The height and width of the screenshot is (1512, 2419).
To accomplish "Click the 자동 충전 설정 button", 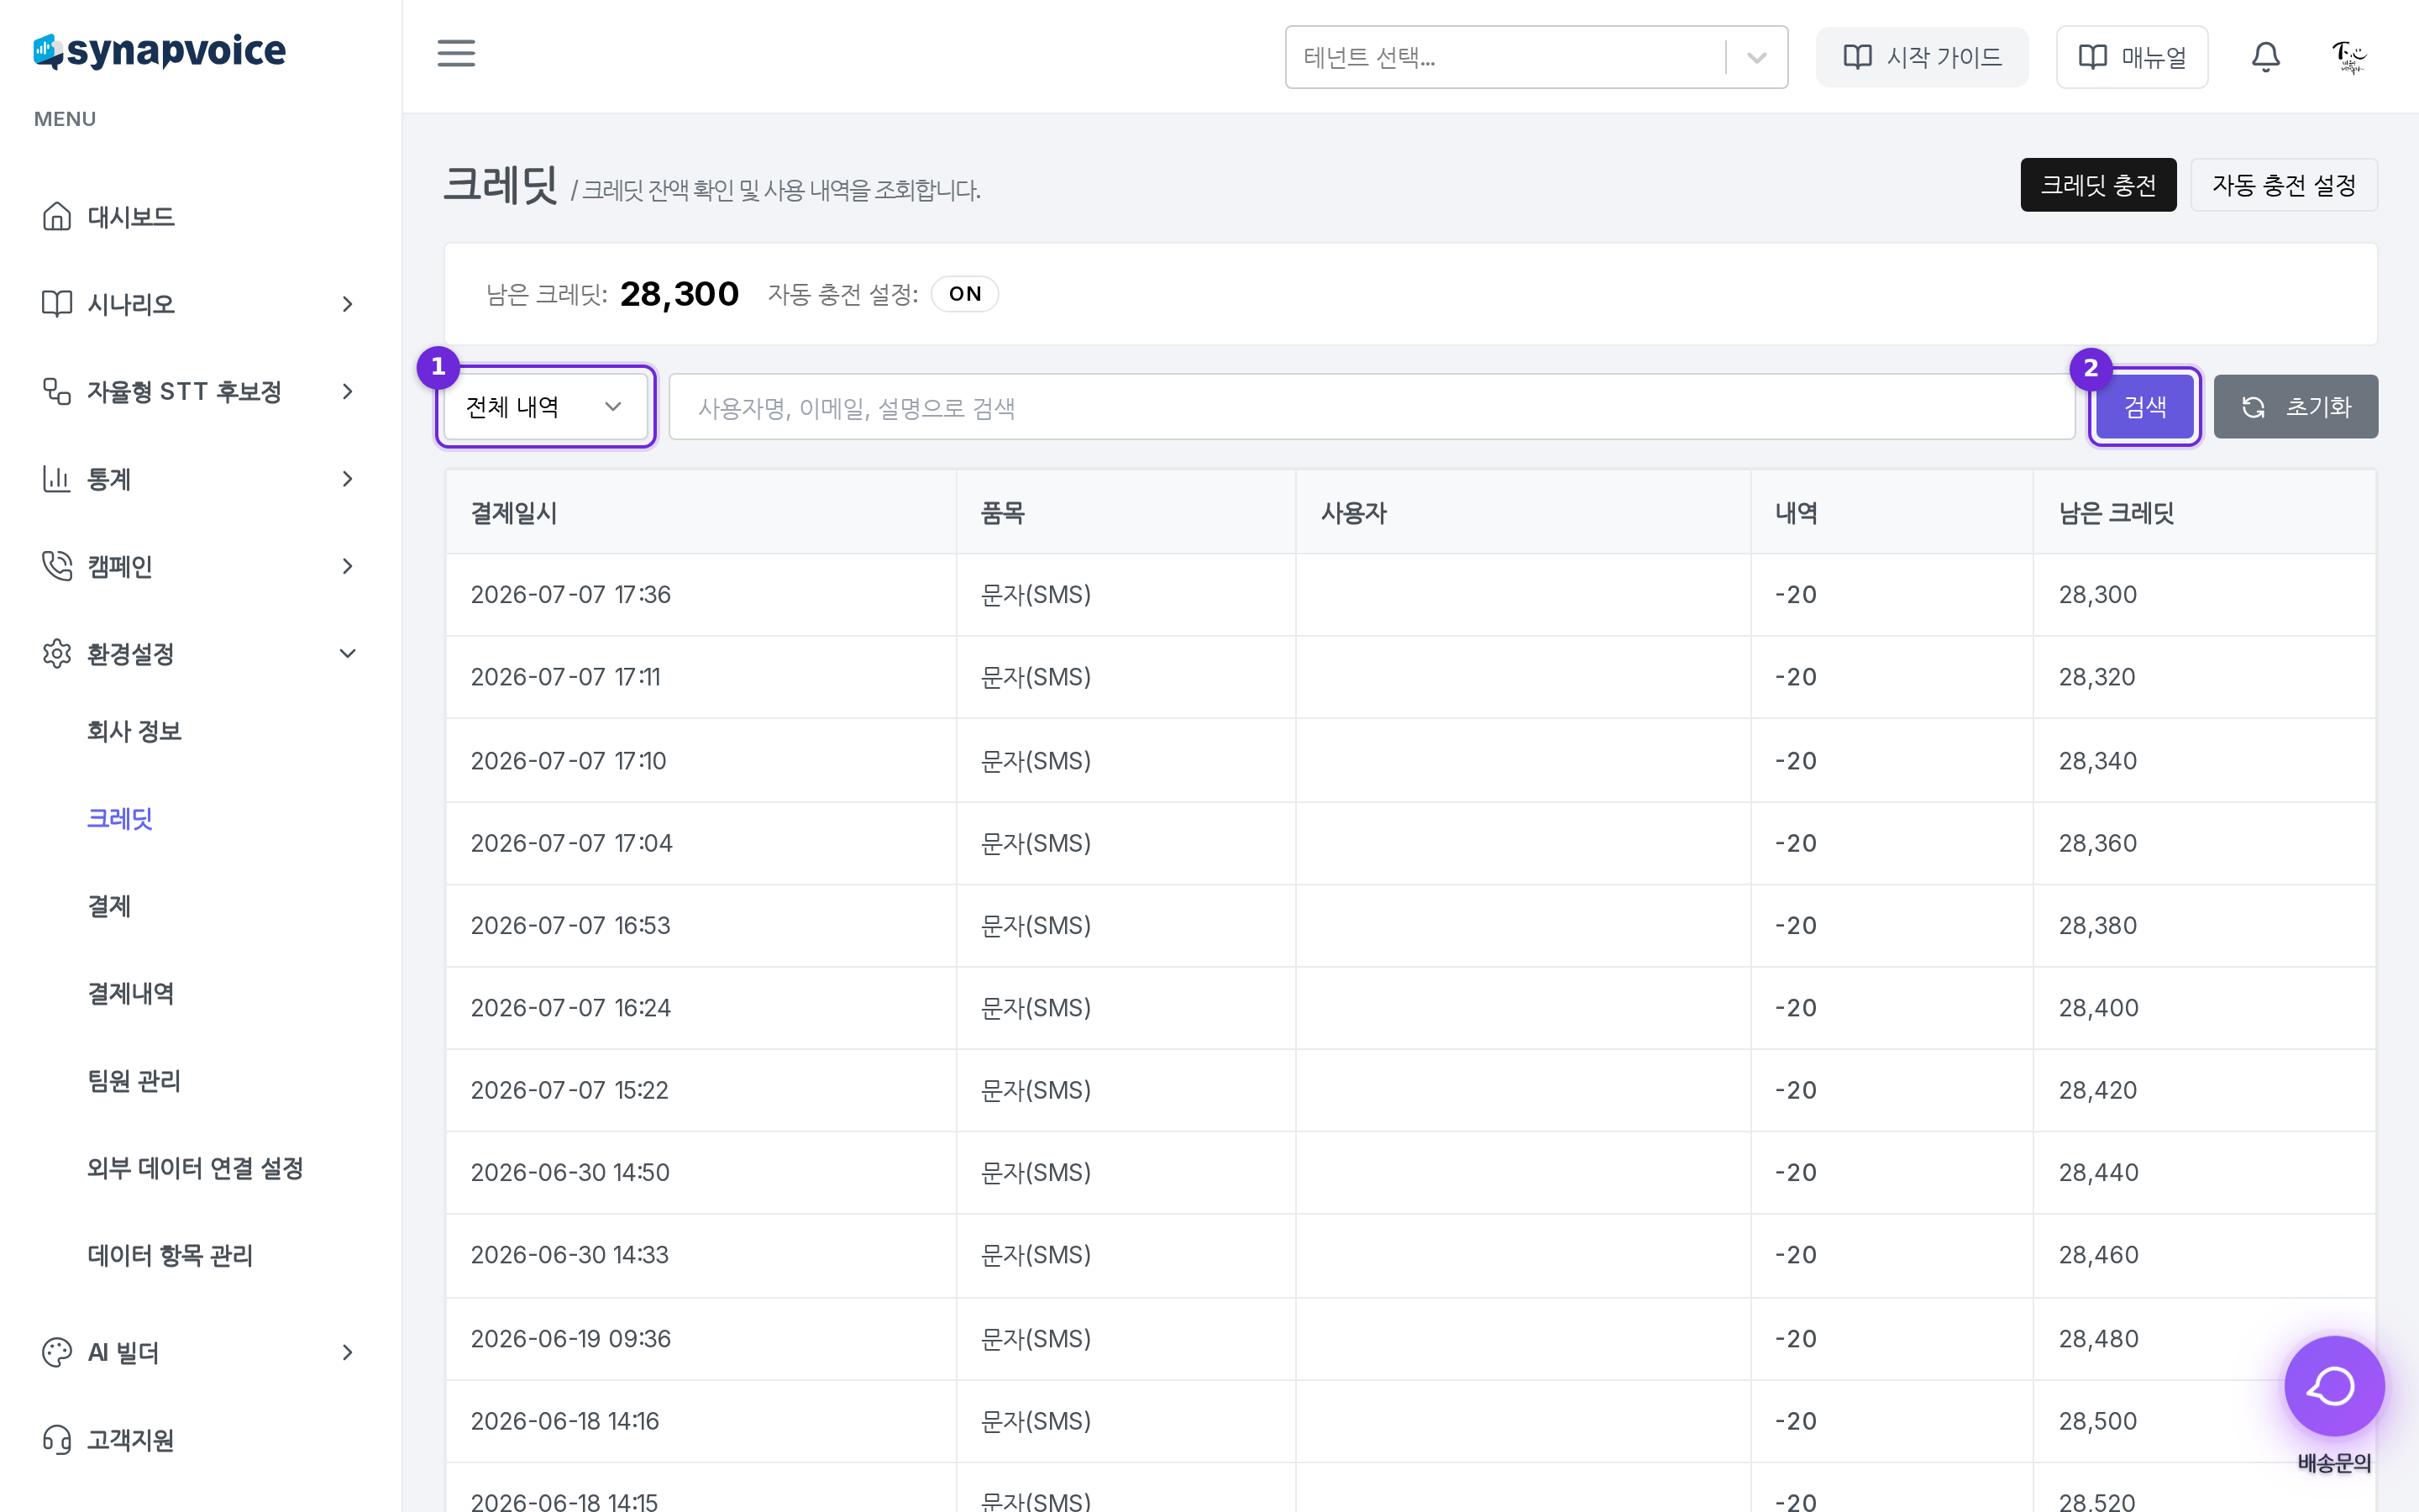I will pos(2284,185).
